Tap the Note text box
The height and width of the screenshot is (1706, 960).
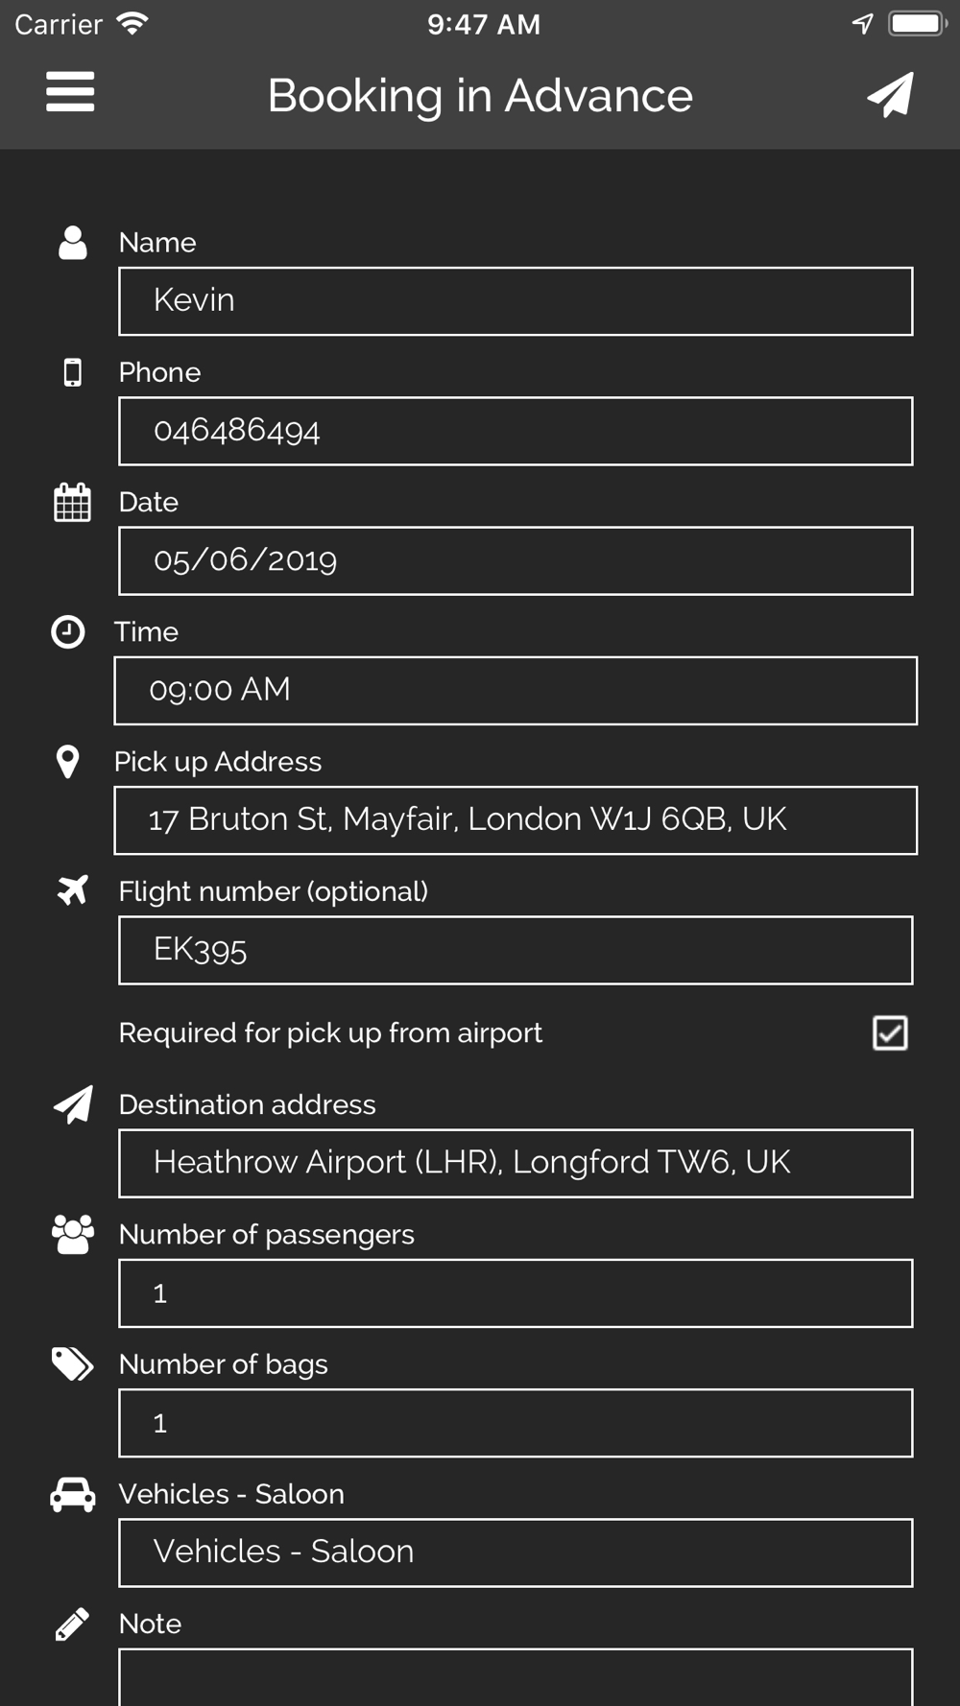pyautogui.click(x=516, y=1677)
